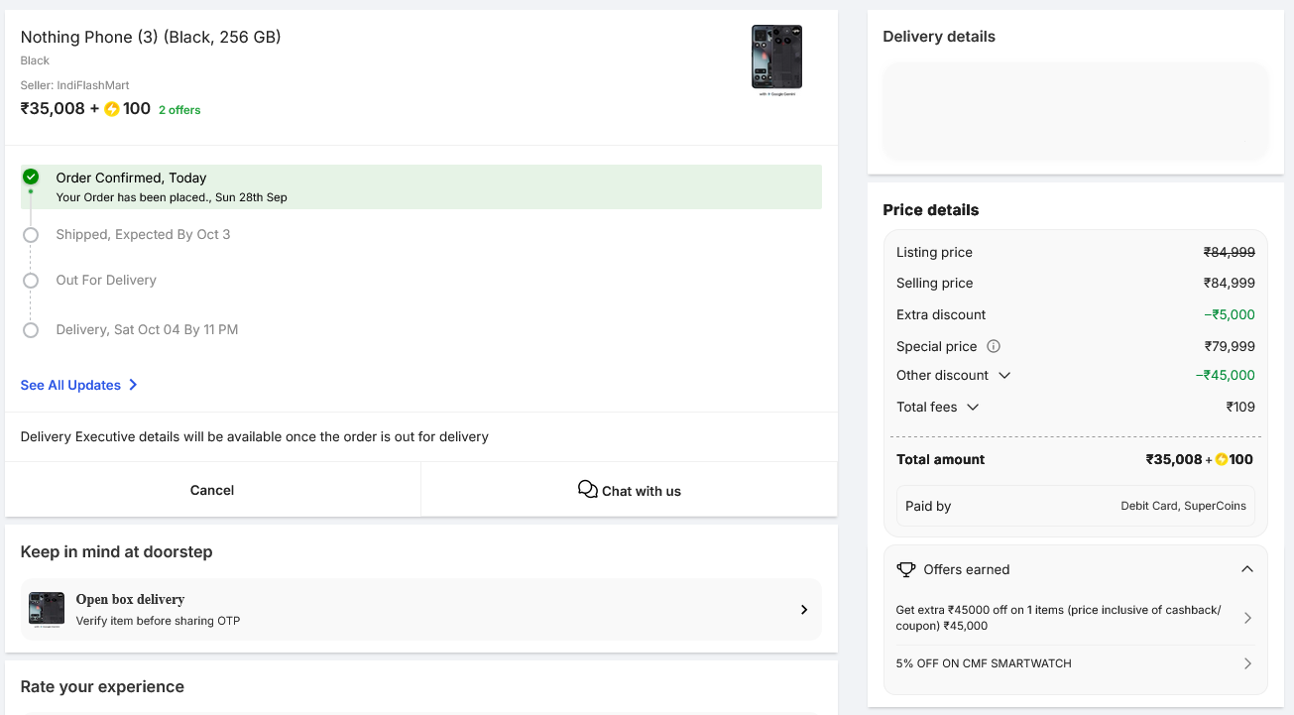
Task: Expand the Other discount breakdown
Action: click(x=1005, y=375)
